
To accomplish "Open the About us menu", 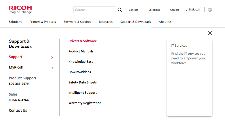I will (x=165, y=22).
